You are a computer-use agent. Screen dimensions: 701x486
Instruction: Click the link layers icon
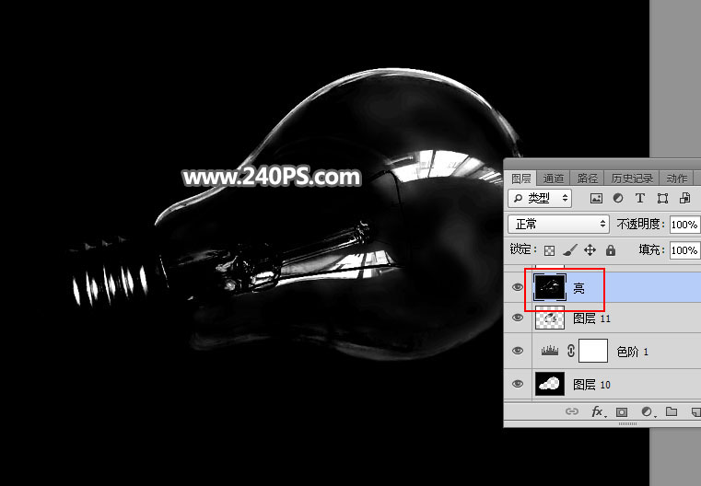571,411
